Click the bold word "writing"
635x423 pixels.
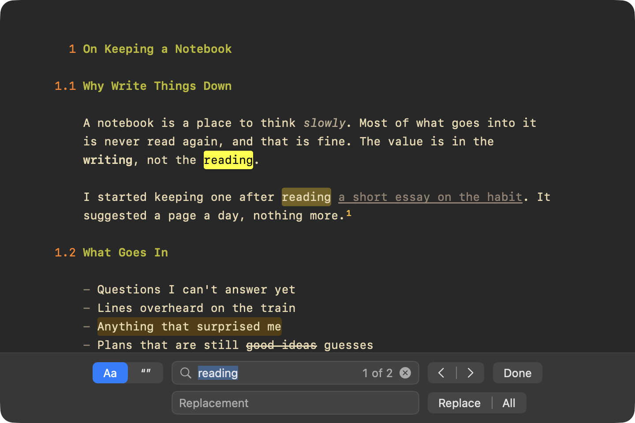point(108,160)
